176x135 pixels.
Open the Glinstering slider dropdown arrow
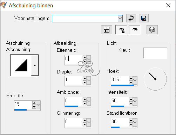pyautogui.click(x=89, y=122)
